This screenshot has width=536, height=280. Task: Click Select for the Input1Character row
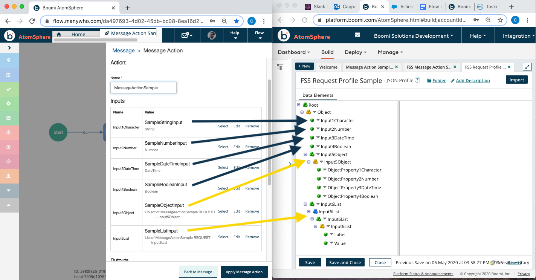223,126
